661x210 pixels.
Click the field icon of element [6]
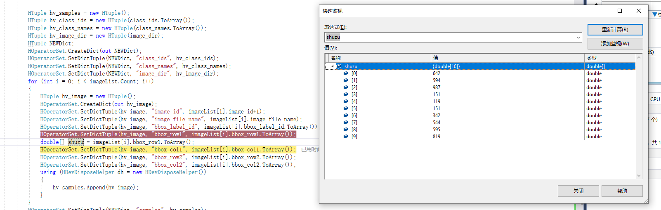coord(346,116)
